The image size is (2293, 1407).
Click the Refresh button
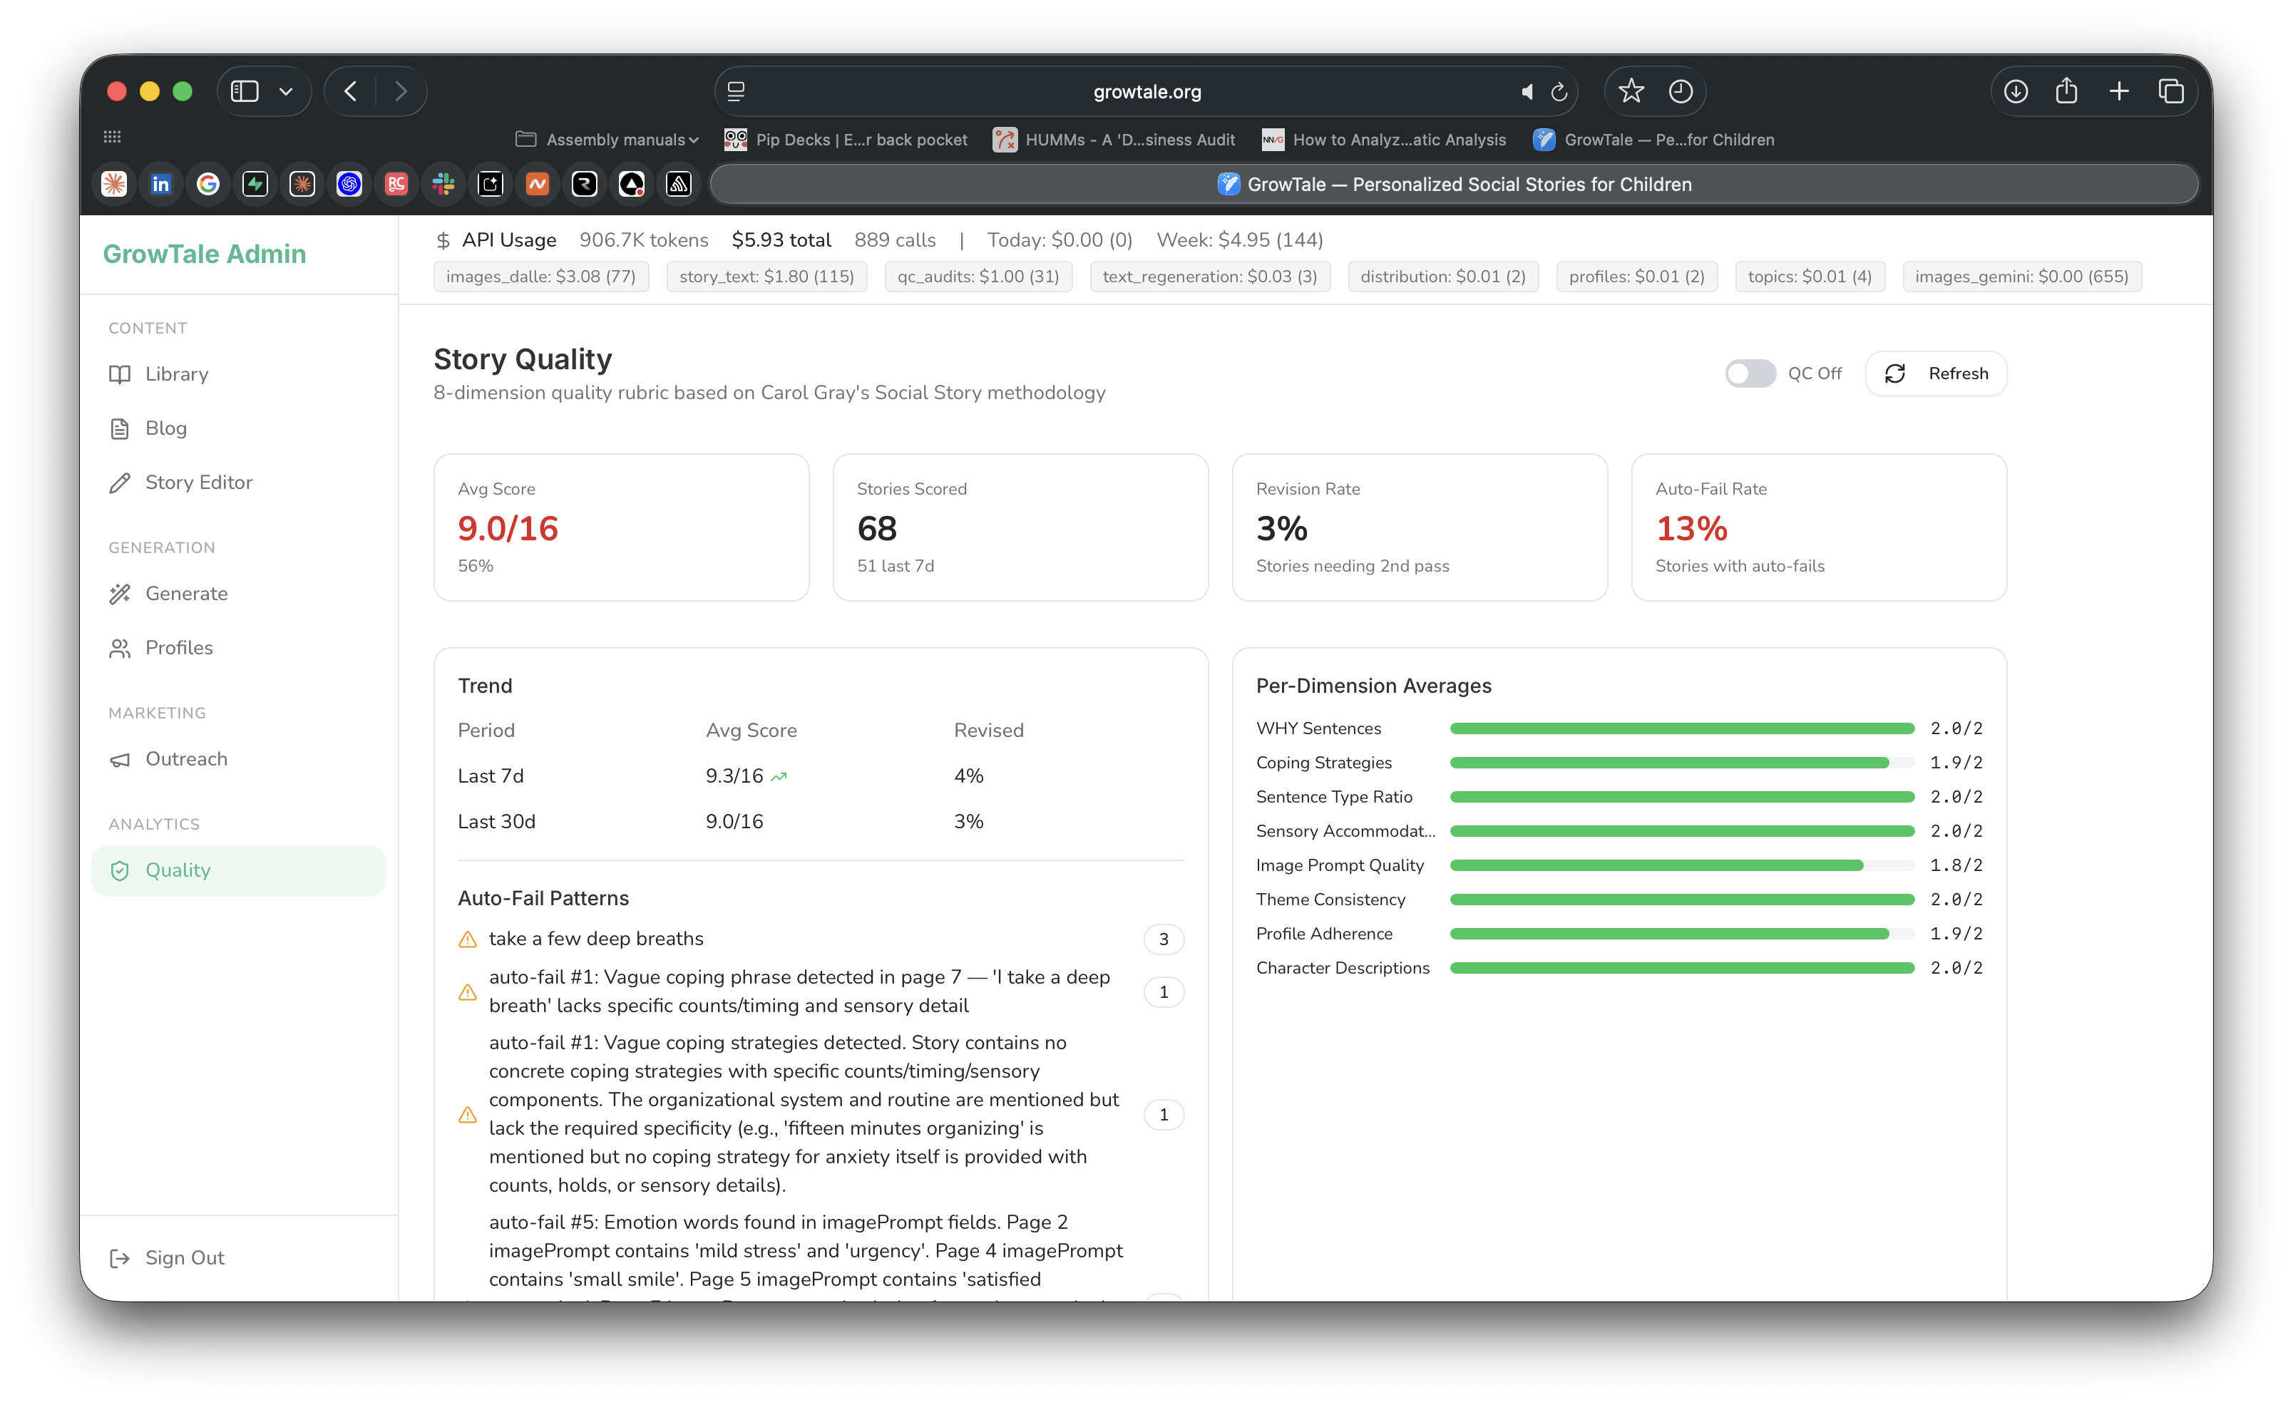(1936, 373)
